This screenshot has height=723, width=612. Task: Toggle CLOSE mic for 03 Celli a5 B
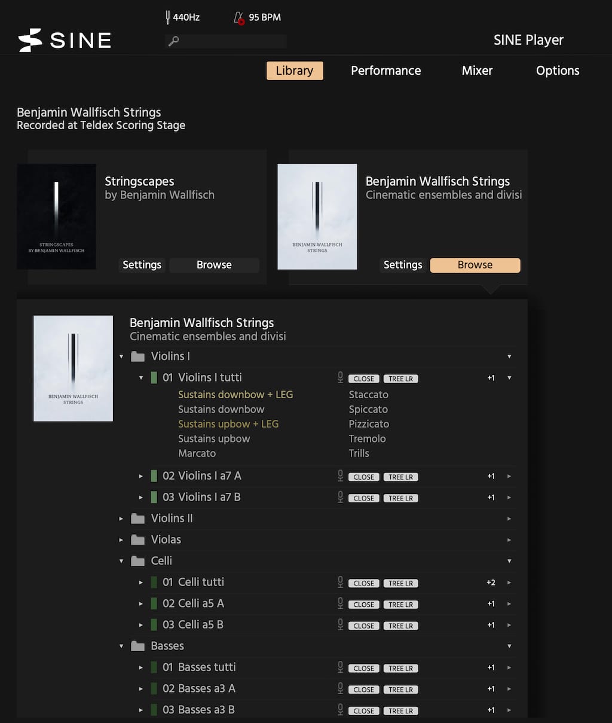363,626
